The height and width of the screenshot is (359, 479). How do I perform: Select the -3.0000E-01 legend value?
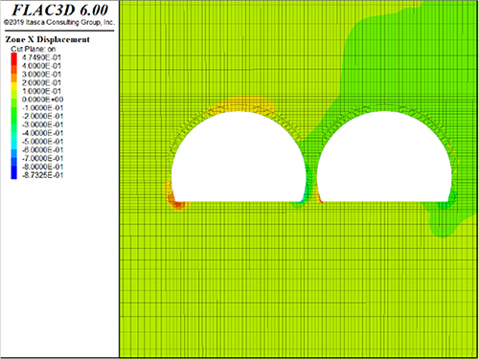42,124
